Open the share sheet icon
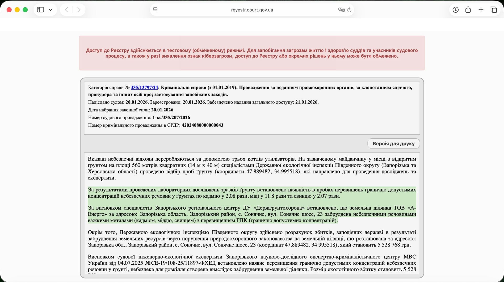Screen dimensions: 504x283 point(468,10)
